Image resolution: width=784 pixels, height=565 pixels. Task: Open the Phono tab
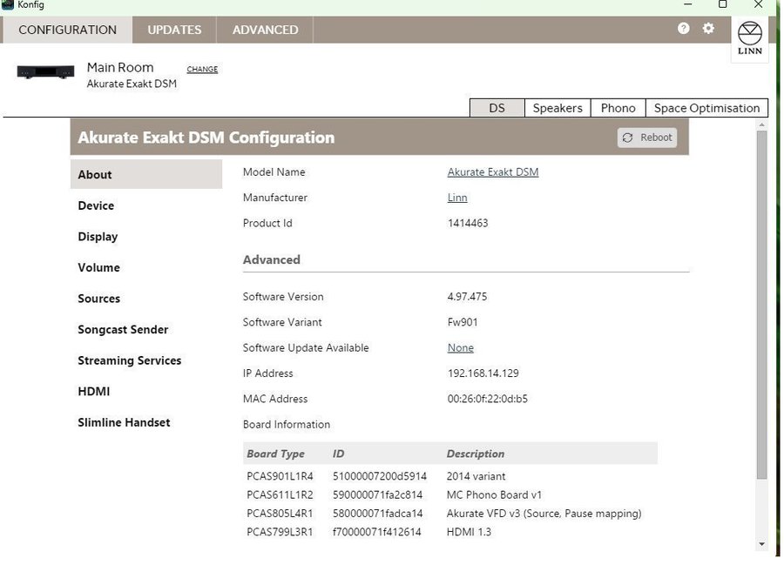(618, 108)
